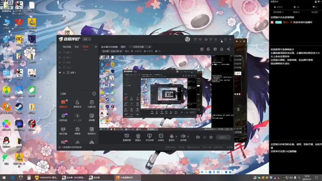
Task: Click the share icon above the preview
Action: pos(228,49)
